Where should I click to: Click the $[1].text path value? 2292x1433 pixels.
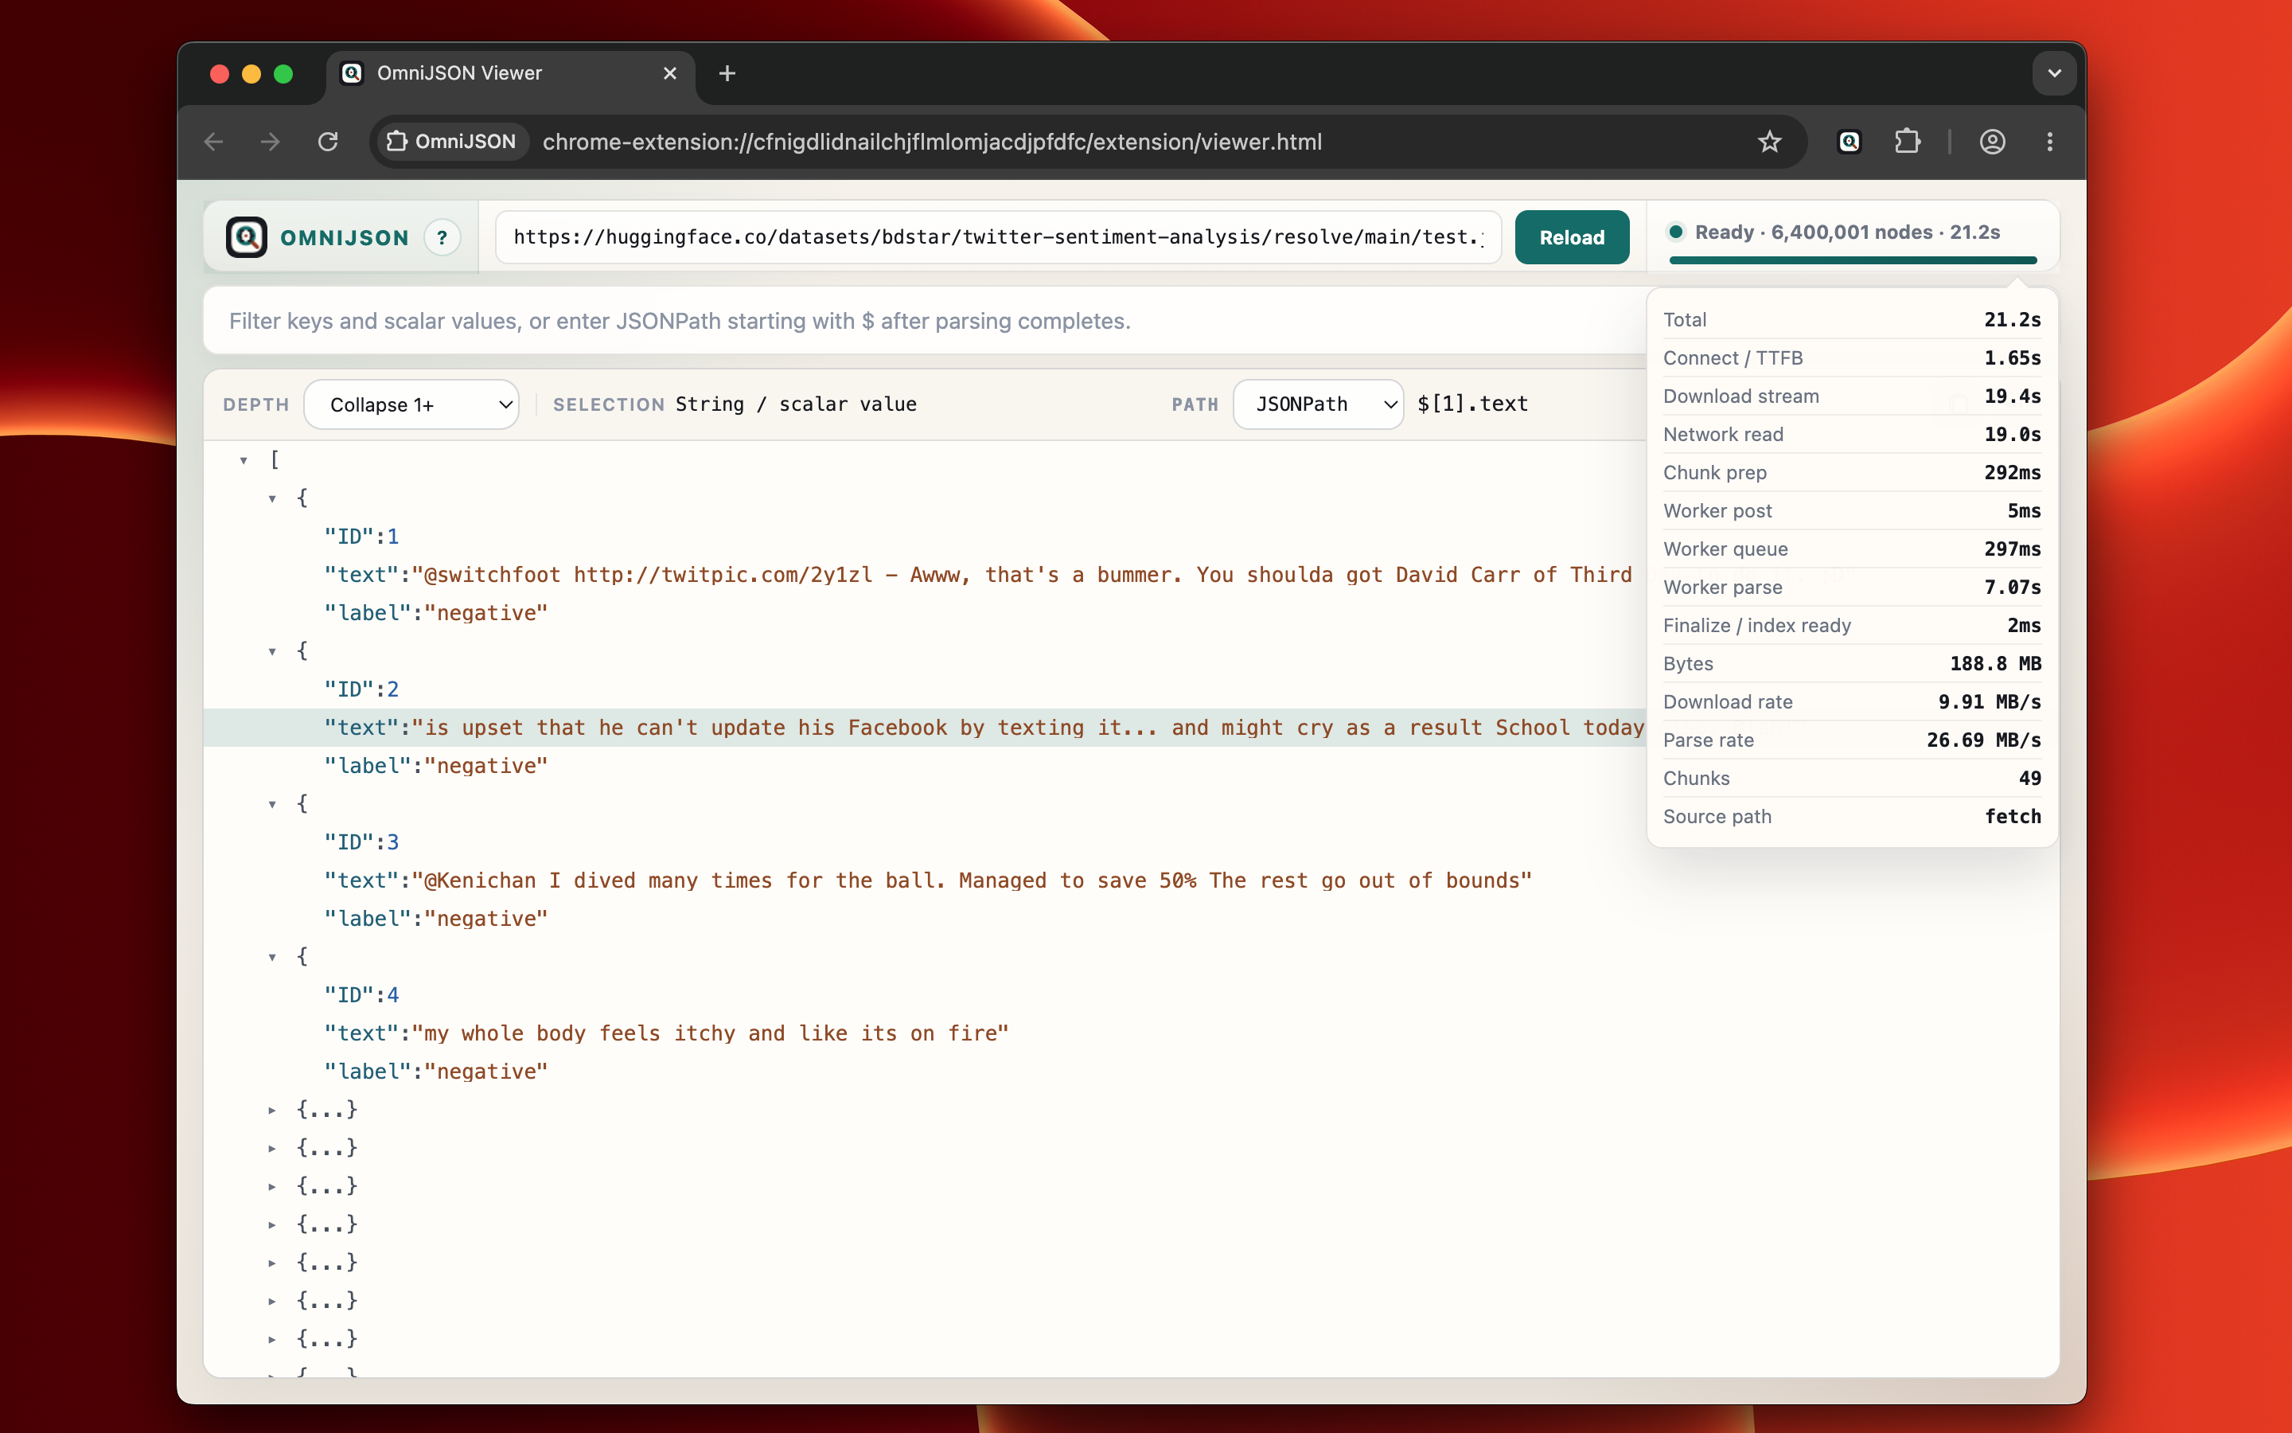pos(1473,404)
